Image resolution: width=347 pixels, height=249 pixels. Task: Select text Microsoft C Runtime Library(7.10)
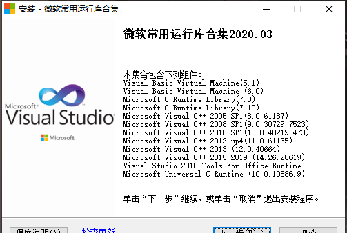pos(191,108)
